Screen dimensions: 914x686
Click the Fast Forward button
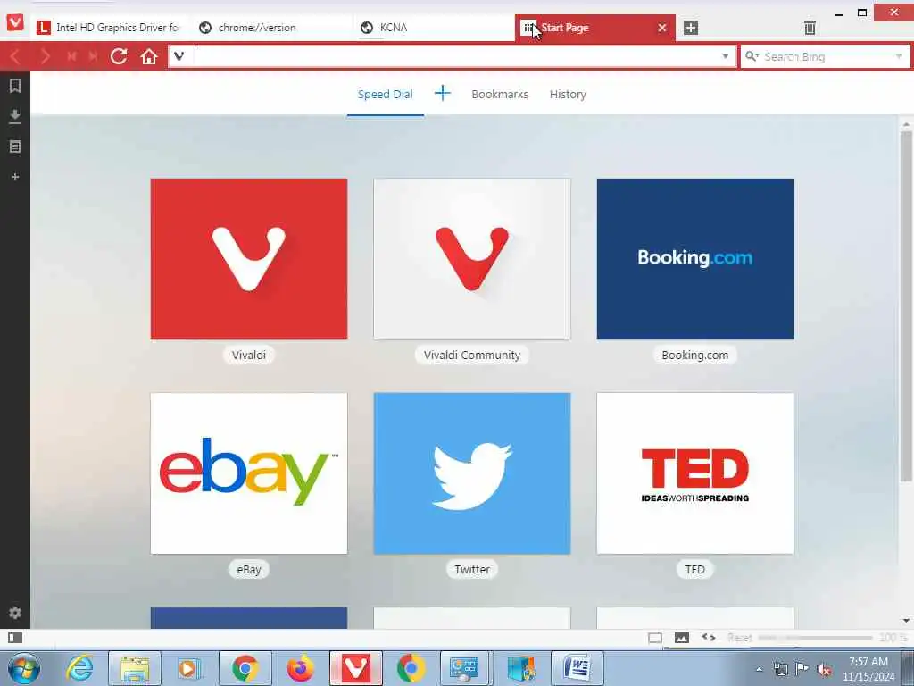(x=93, y=56)
